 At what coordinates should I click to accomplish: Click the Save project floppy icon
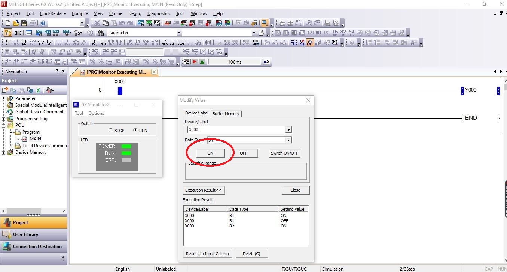click(x=24, y=23)
